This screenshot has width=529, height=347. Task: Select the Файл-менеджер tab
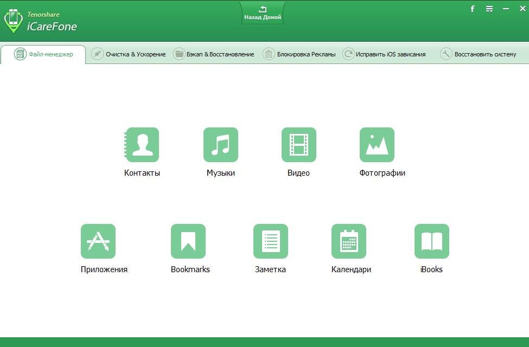coord(43,54)
